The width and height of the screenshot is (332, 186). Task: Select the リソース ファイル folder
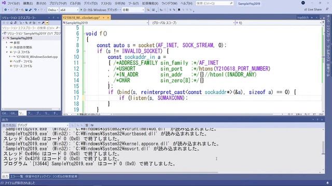click(x=23, y=66)
